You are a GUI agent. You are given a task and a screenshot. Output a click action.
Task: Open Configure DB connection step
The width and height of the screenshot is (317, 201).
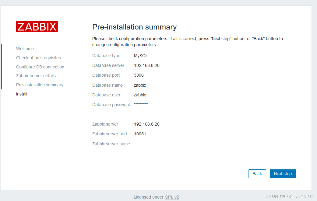click(40, 67)
